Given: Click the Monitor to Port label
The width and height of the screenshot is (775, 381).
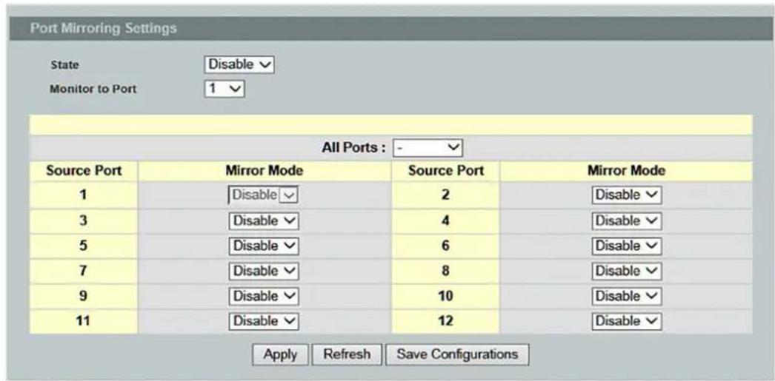Looking at the screenshot, I should [x=93, y=90].
